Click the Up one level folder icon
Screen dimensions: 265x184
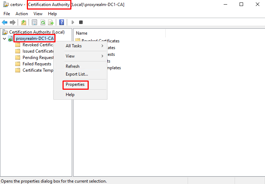(x=24, y=22)
